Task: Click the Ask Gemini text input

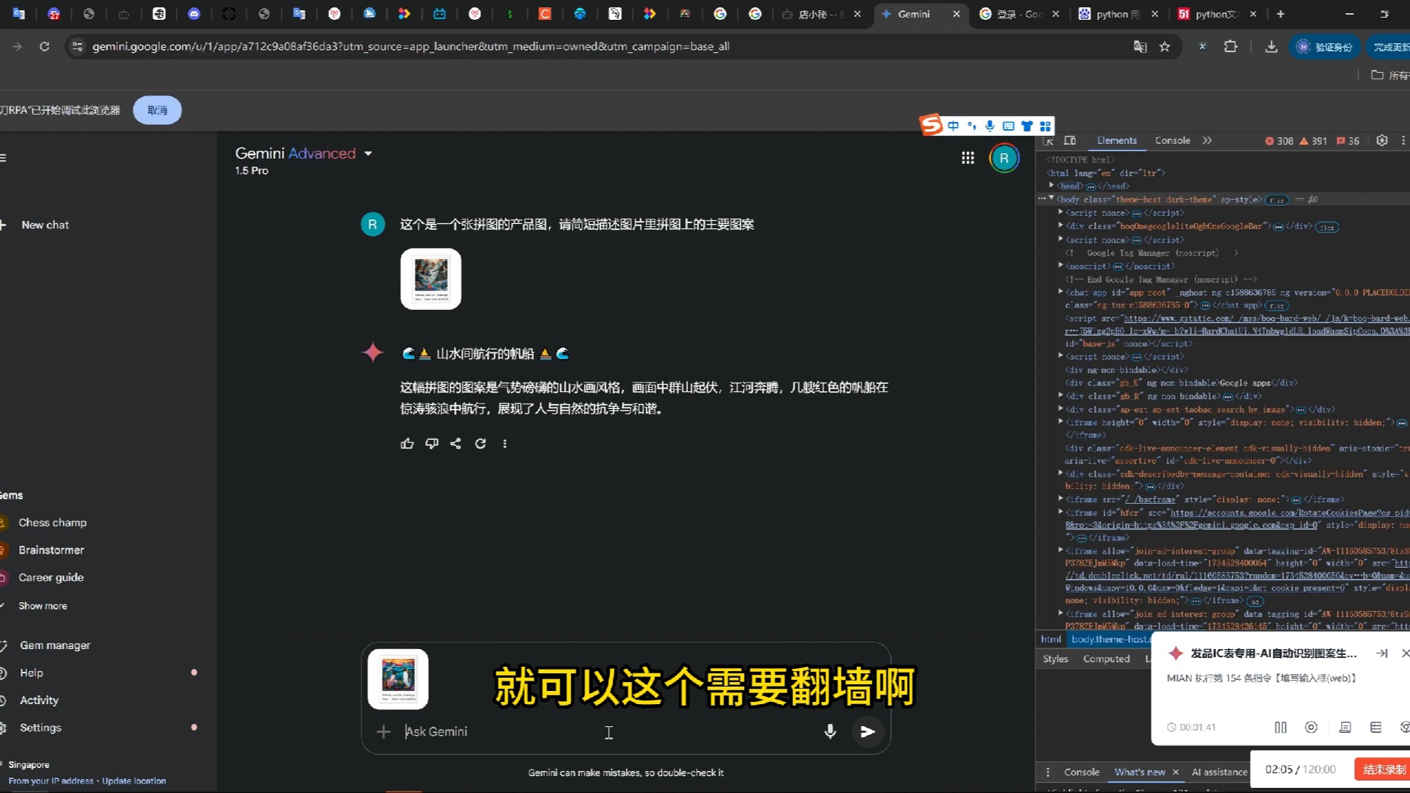Action: click(x=608, y=731)
